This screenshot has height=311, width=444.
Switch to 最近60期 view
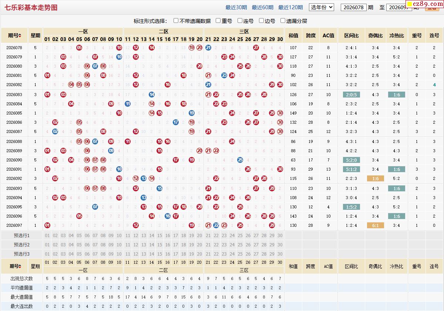[263, 7]
